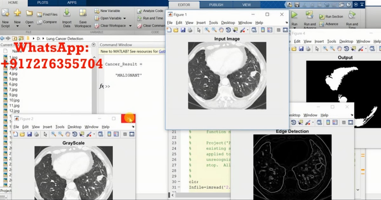Select the Zoom In tool in Figure 1

(207, 30)
